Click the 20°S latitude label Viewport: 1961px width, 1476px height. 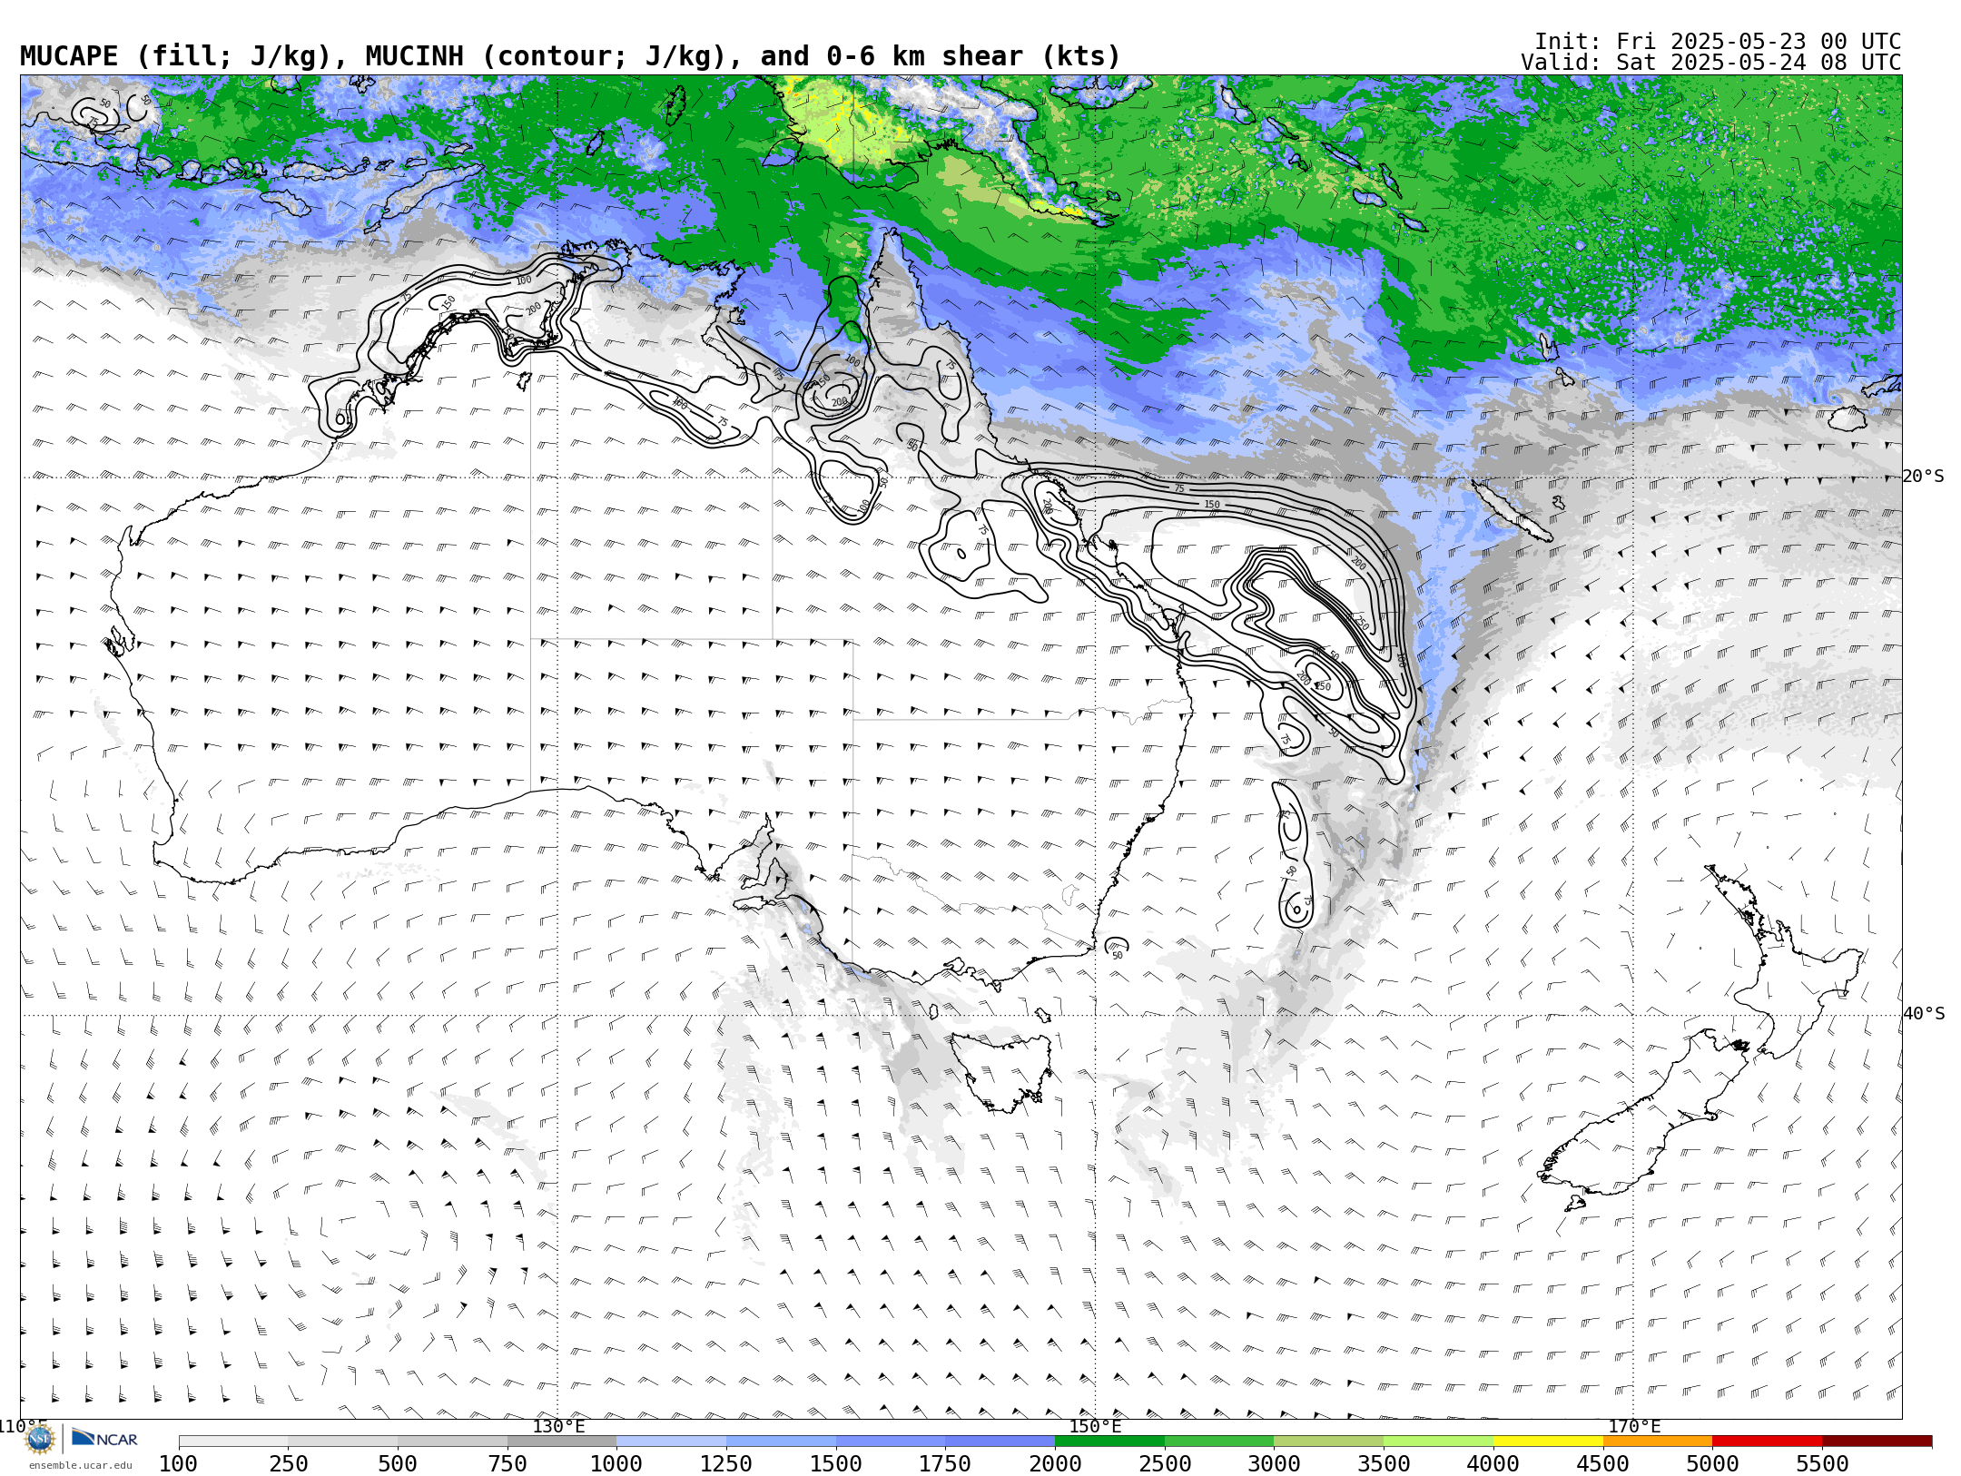point(1924,477)
